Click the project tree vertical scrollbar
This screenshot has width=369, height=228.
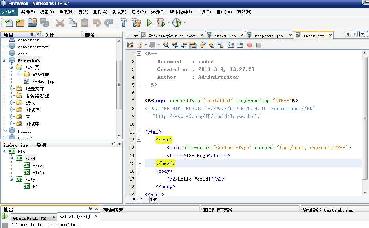click(x=119, y=85)
